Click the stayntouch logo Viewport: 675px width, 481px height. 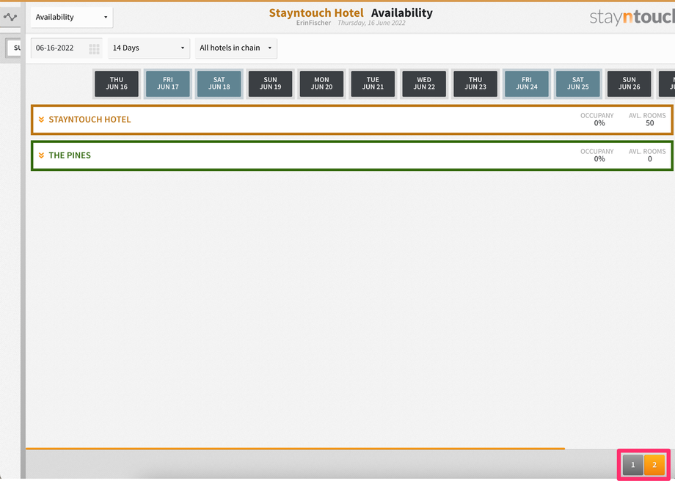[x=632, y=17]
